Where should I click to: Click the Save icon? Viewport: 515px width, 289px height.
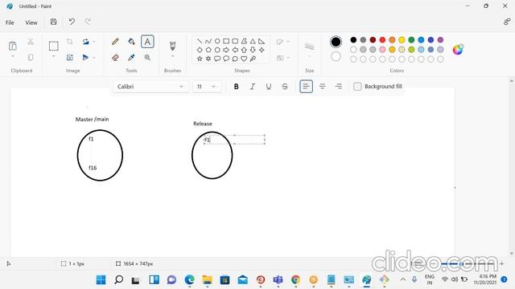pos(54,22)
